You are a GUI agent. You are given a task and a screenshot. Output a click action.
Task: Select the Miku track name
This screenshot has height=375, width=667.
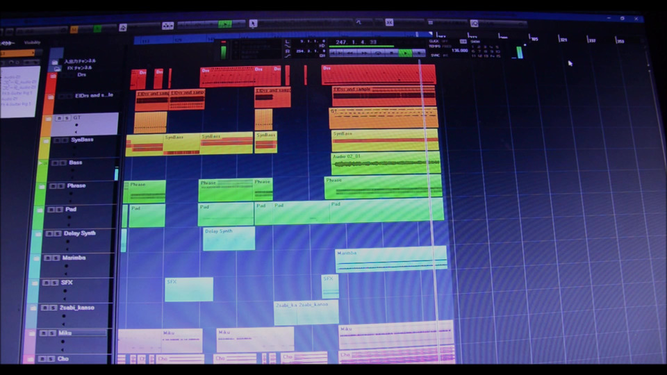65,333
